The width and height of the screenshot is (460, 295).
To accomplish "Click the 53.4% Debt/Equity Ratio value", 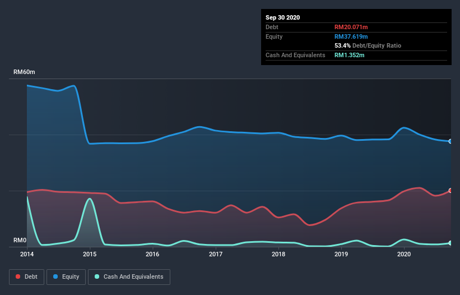I will coord(368,45).
